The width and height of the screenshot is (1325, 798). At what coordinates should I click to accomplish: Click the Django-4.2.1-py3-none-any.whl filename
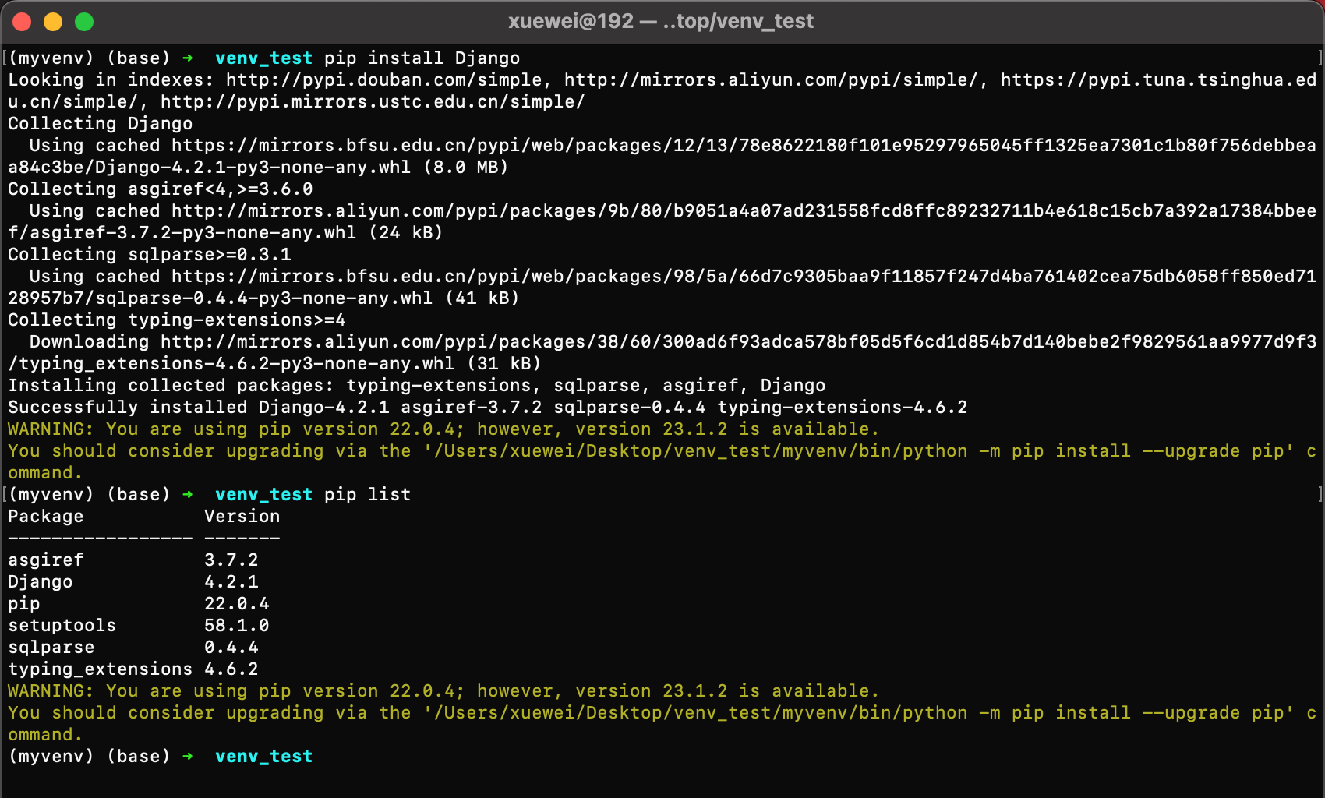tap(253, 168)
